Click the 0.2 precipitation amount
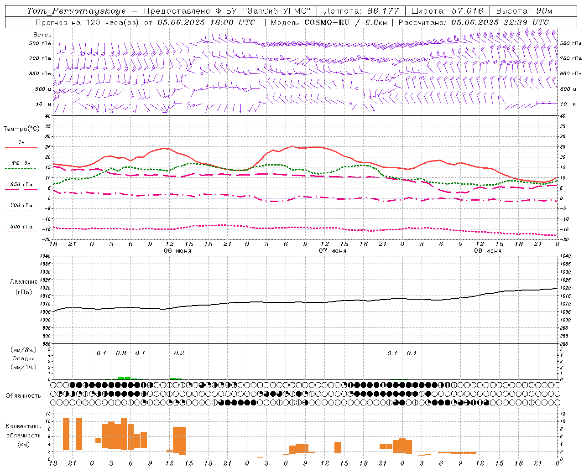 pos(179,353)
